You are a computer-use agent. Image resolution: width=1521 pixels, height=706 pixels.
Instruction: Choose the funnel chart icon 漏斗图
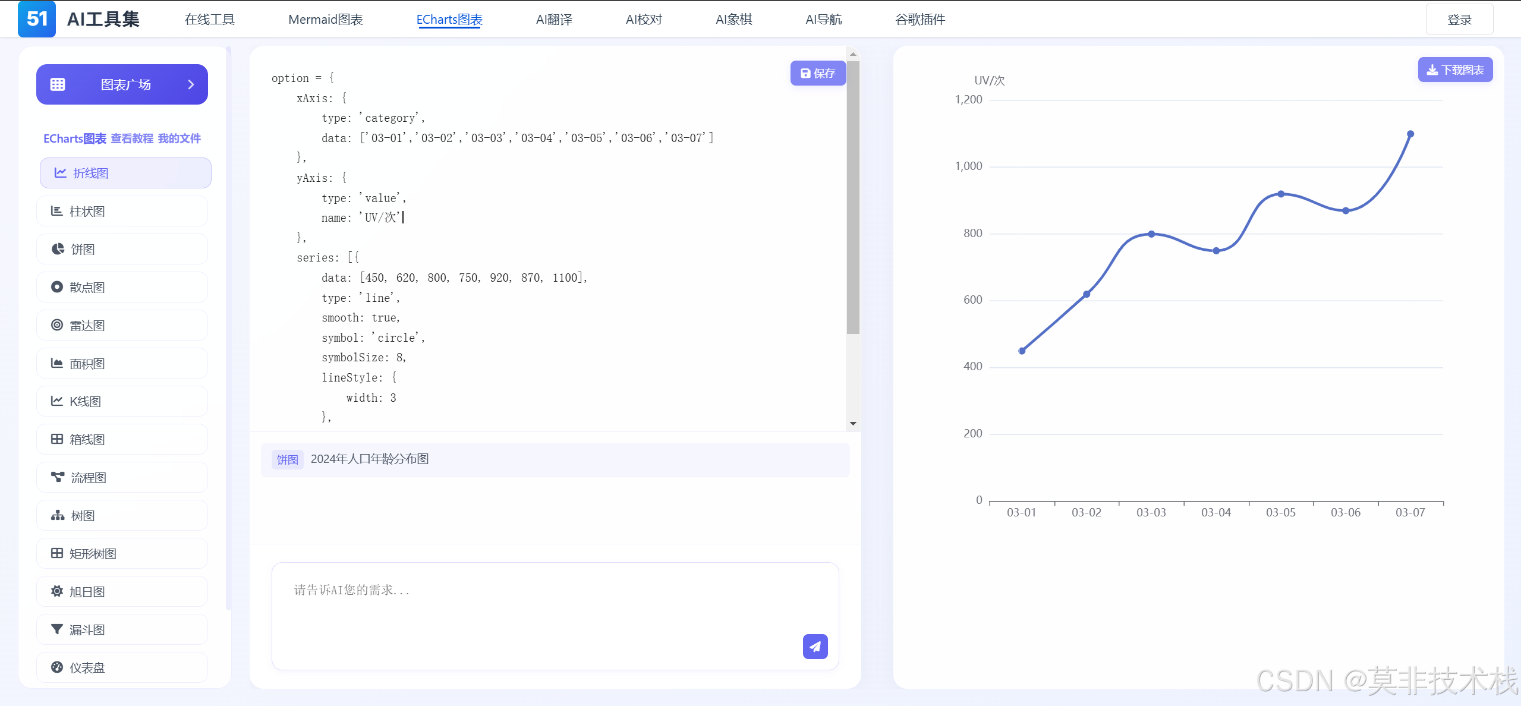click(x=57, y=629)
